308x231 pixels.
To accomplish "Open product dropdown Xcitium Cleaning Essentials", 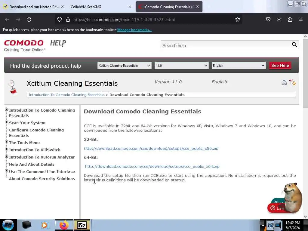I will [x=124, y=66].
